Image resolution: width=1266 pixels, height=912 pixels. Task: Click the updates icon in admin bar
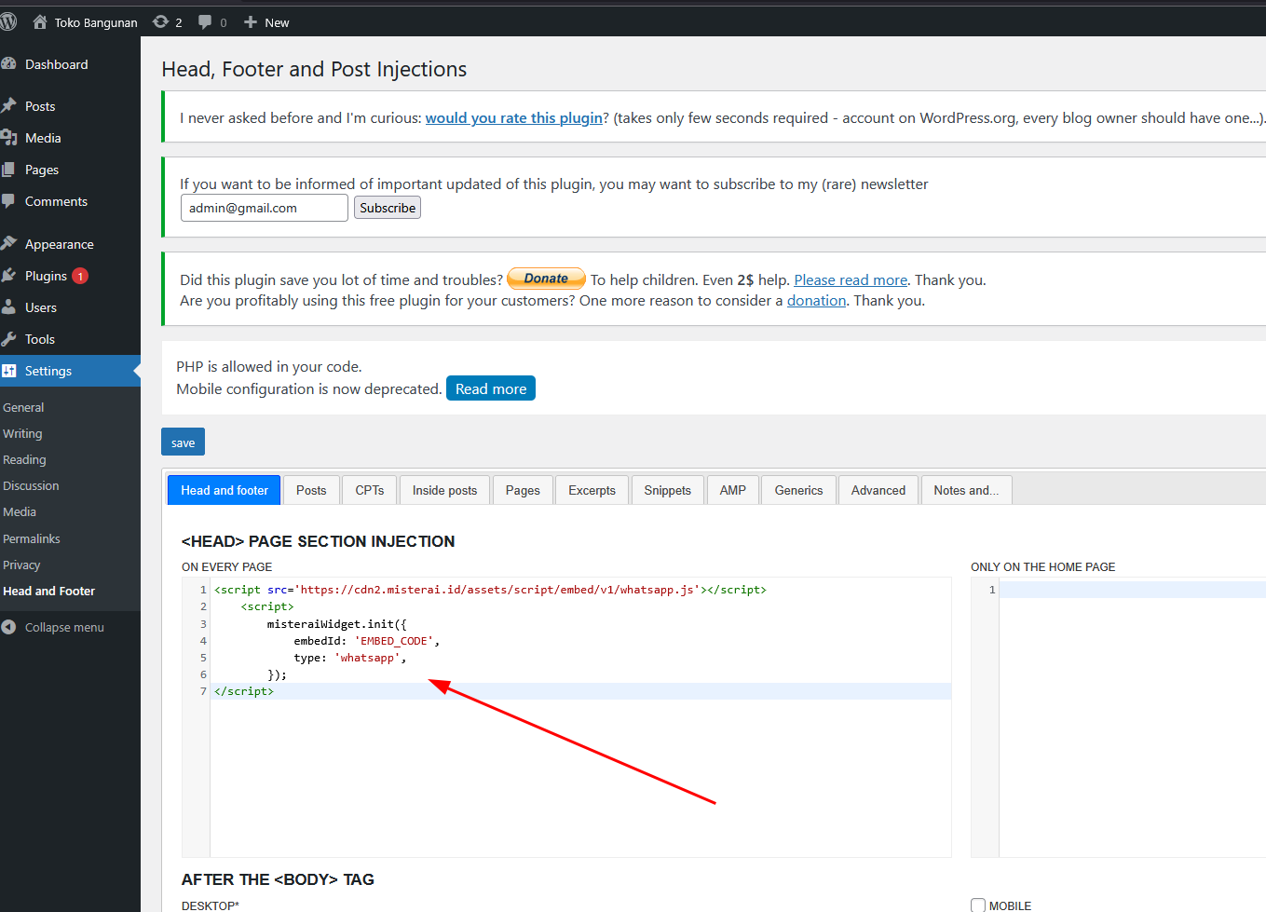click(161, 22)
